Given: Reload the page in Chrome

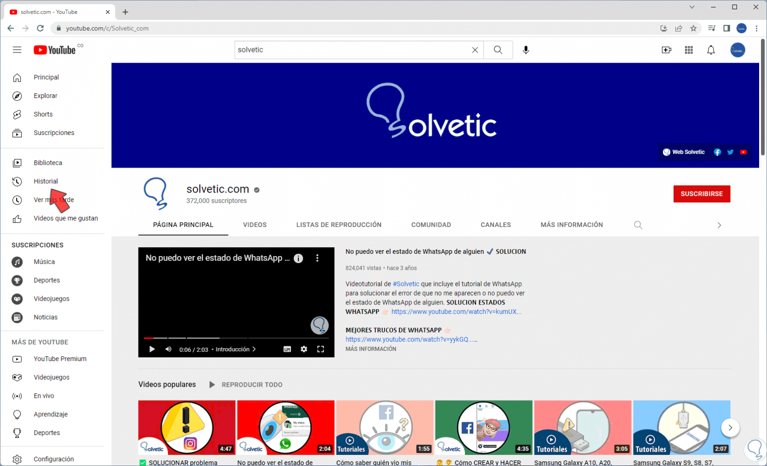Looking at the screenshot, I should (40, 28).
